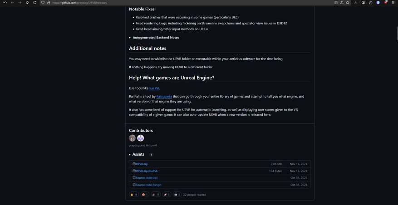Click the share icon in the address bar
The width and height of the screenshot is (398, 205).
click(x=342, y=3)
